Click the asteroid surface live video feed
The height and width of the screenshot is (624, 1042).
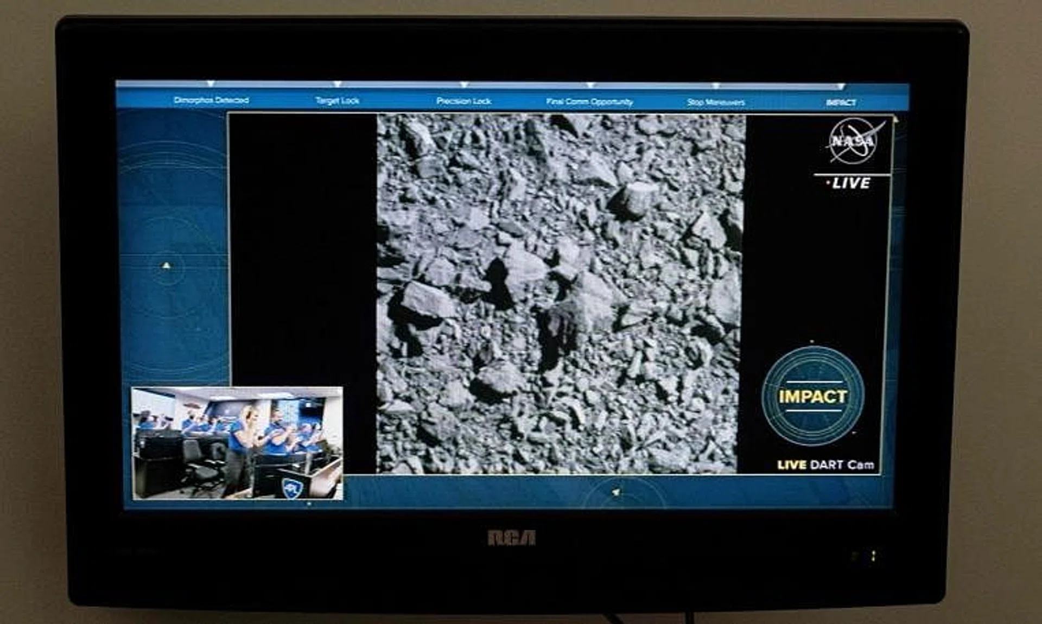pos(559,293)
